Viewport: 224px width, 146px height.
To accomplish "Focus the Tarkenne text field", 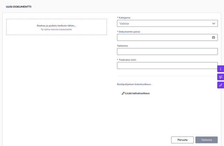I will click(167, 52).
